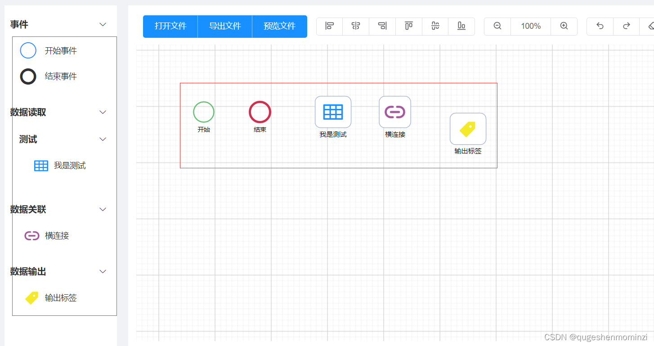The width and height of the screenshot is (654, 346).
Task: Collapse the 数据读取 section
Action: (x=103, y=112)
